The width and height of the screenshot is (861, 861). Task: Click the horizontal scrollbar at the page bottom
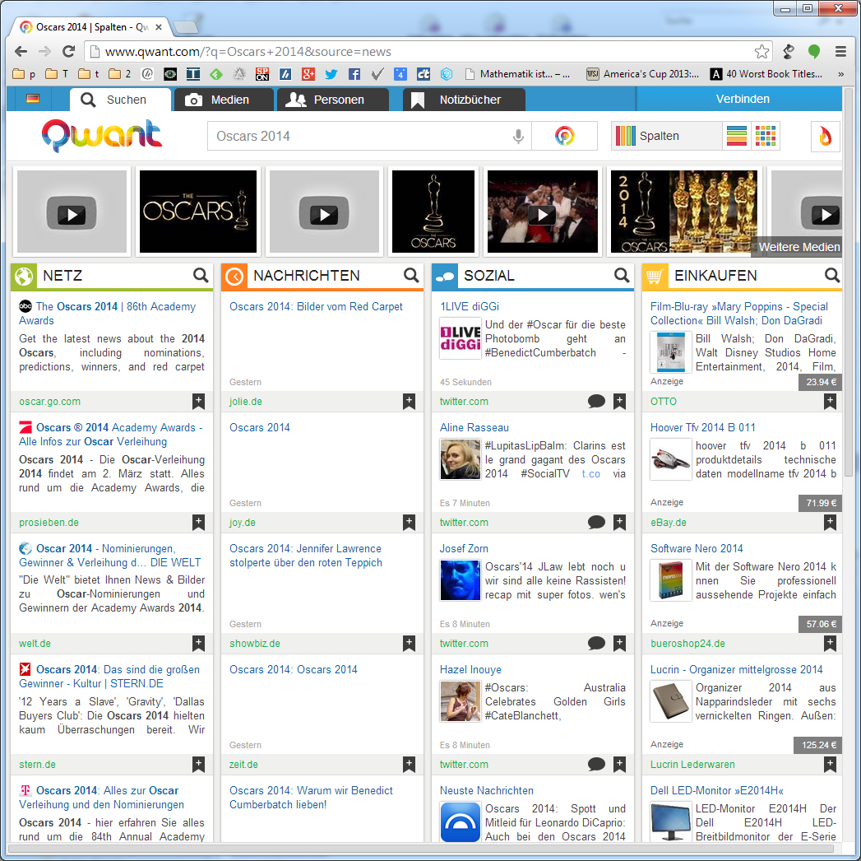click(419, 849)
